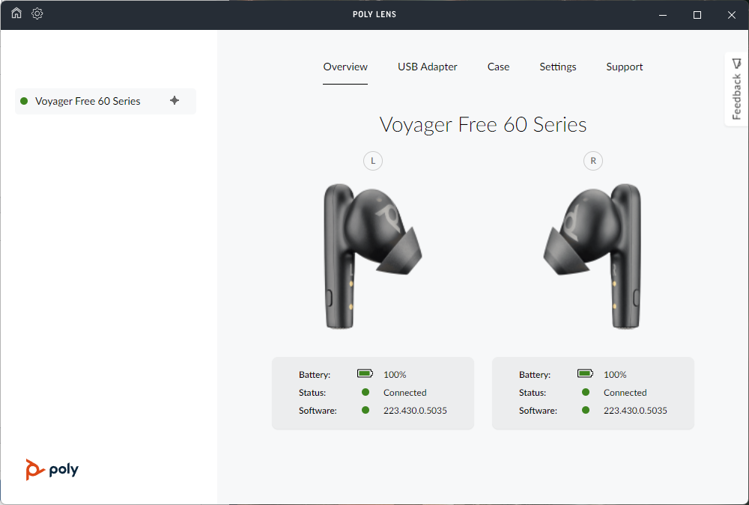Viewport: 749px width, 505px height.
Task: Click right earbud 100% battery value
Action: click(615, 375)
